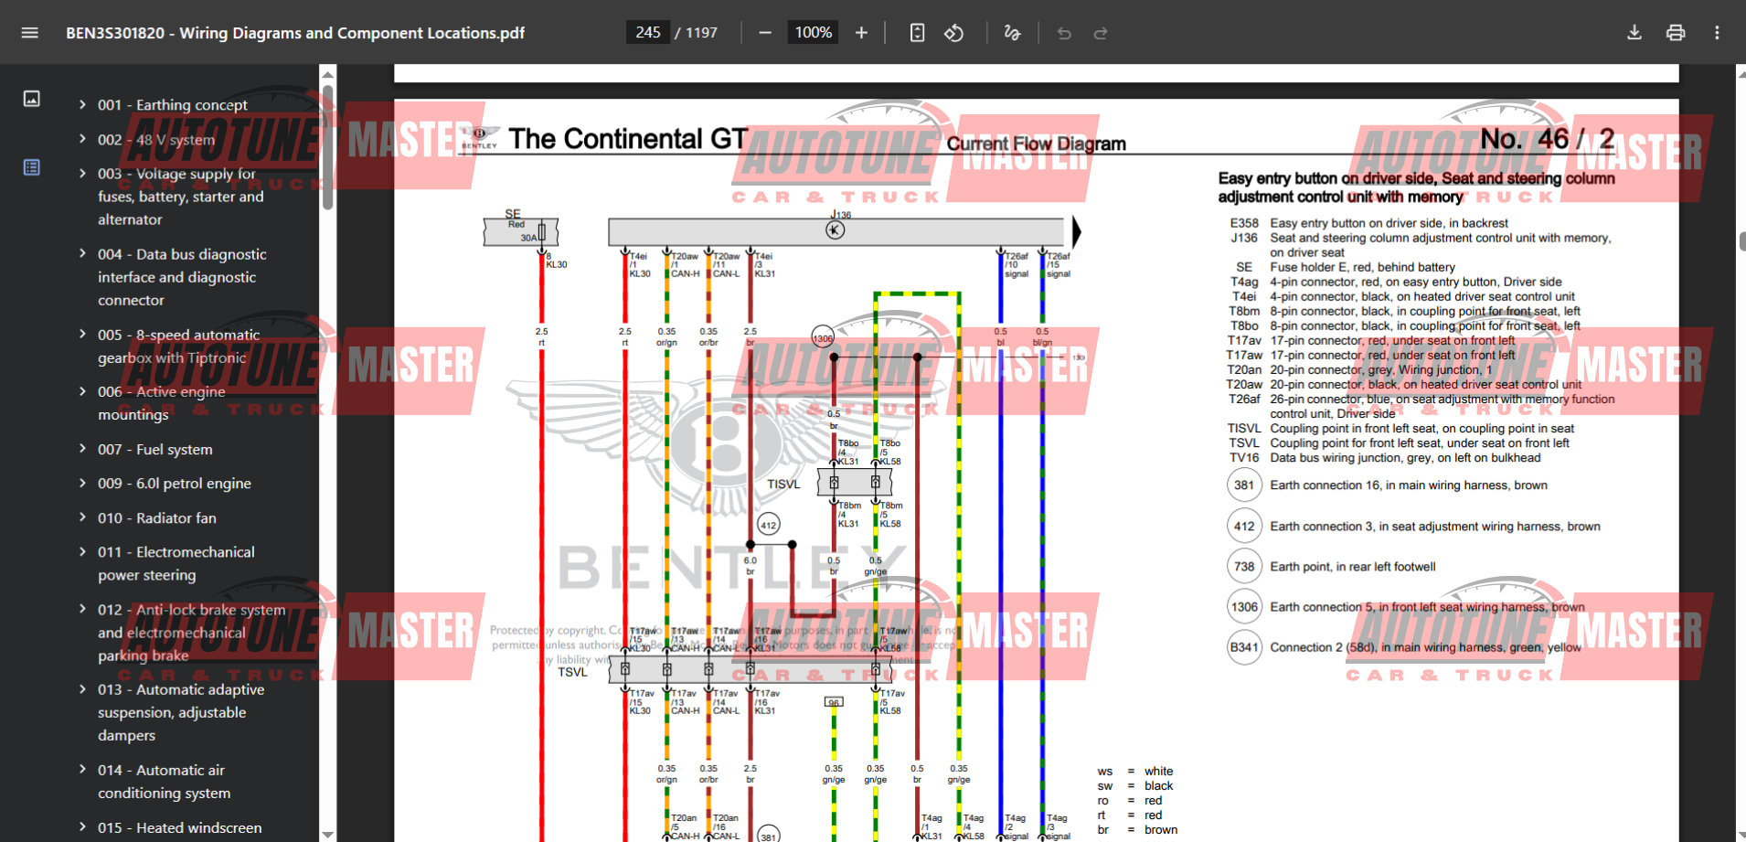
Task: Open the more actions three-dot menu
Action: (1717, 33)
